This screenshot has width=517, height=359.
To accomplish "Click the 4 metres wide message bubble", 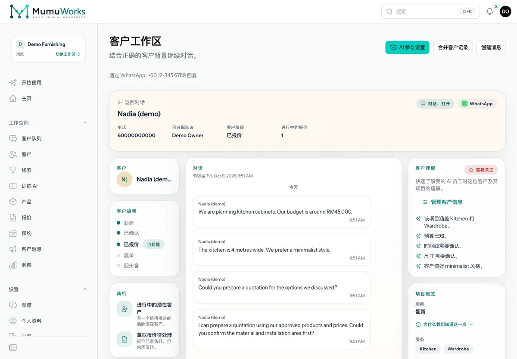I will click(x=281, y=250).
